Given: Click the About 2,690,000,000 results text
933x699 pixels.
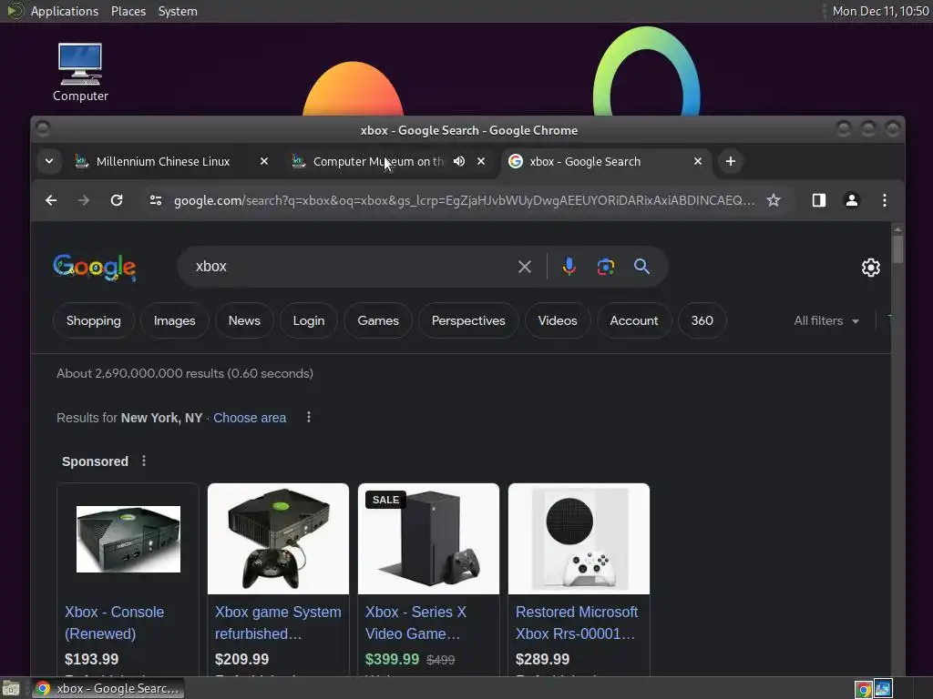Looking at the screenshot, I should coord(184,373).
